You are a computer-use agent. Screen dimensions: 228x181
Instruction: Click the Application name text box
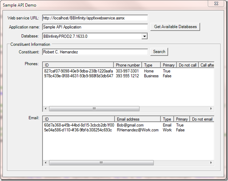point(95,27)
